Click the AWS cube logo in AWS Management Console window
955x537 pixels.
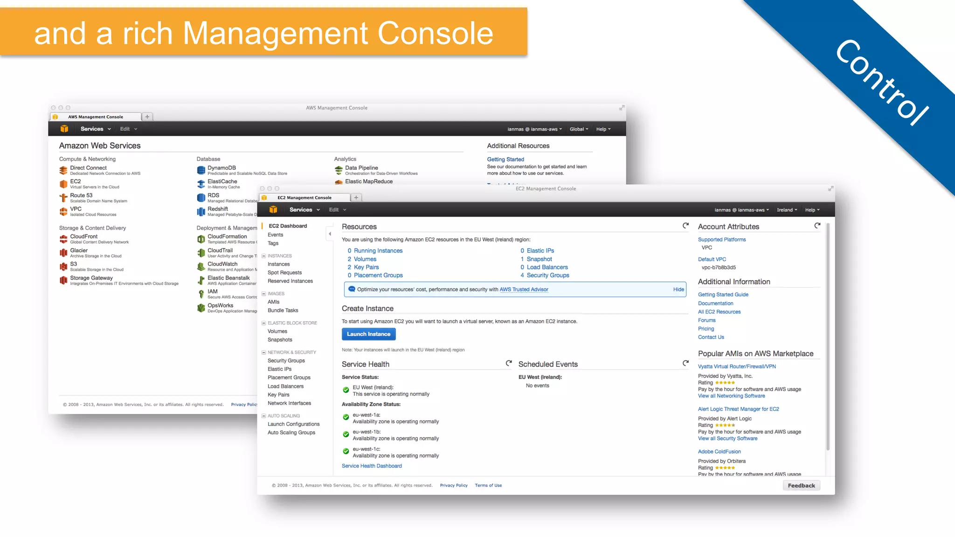click(x=64, y=129)
